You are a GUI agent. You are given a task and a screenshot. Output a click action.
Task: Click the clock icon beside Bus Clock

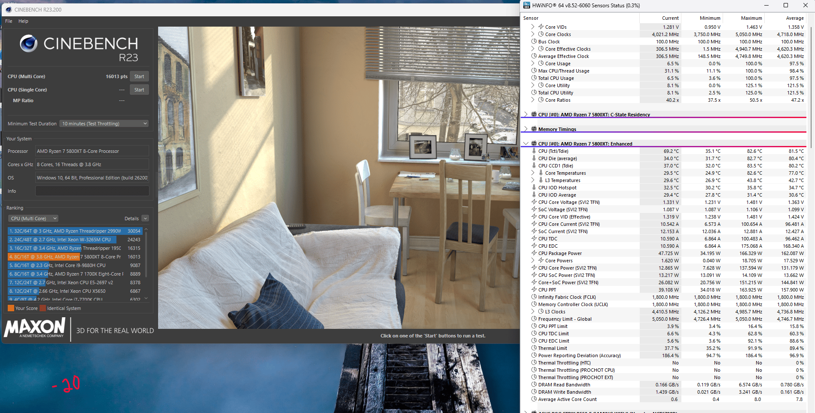[x=534, y=42]
